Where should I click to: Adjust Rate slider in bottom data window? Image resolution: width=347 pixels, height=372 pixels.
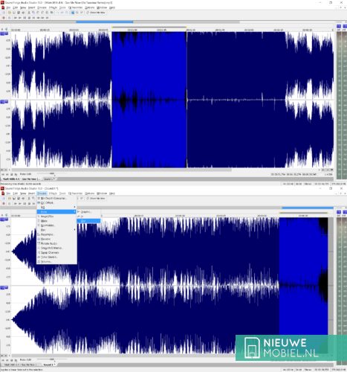52,359
